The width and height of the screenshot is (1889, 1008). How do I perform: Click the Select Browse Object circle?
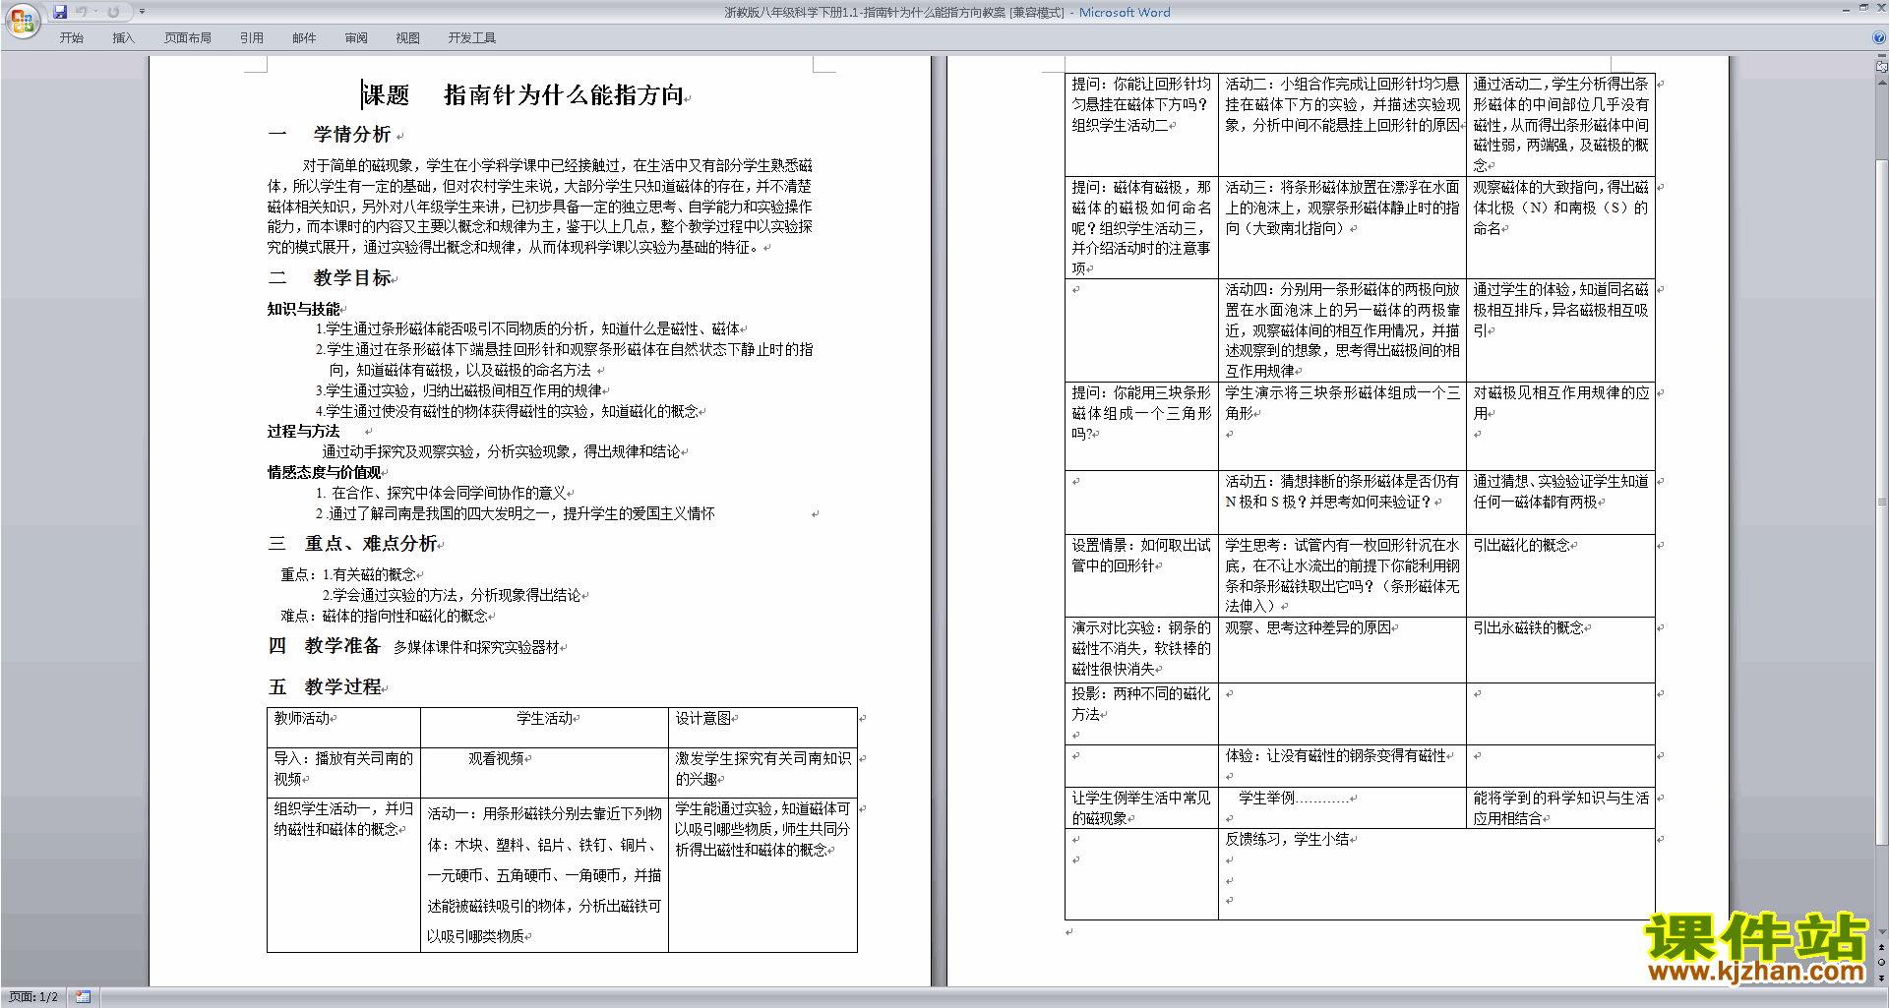click(x=1881, y=962)
